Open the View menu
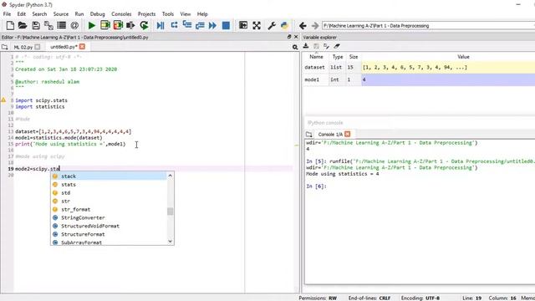Viewport: 535px width, 301px height. pos(186,14)
